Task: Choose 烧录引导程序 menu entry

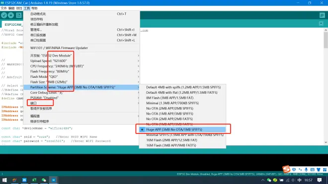Action: click(82, 122)
